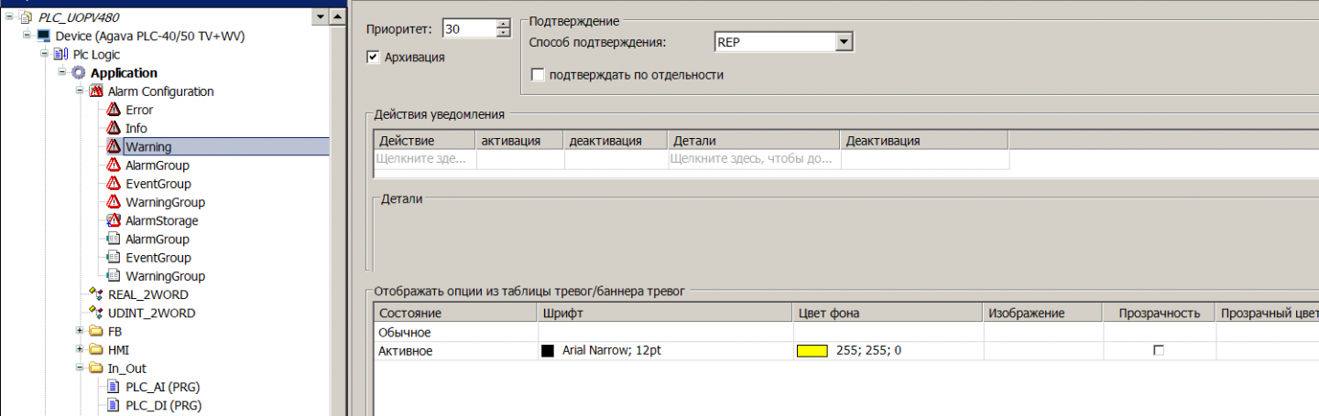Expand the FB folder node
This screenshot has height=416, width=1319.
(80, 331)
